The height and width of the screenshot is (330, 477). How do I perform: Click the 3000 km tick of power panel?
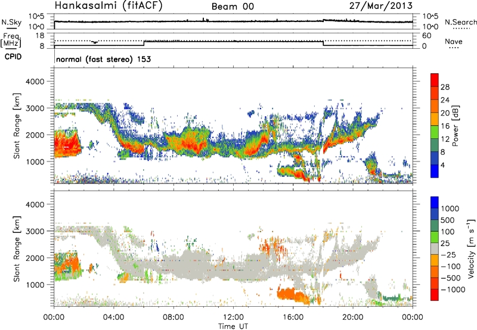click(35, 108)
